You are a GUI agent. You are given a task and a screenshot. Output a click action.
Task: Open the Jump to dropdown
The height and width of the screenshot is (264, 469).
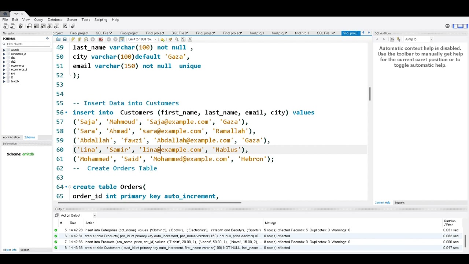tap(418, 39)
